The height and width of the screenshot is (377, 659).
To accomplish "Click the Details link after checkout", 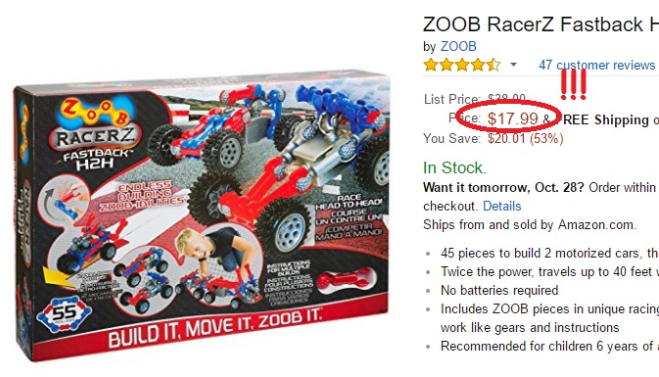I will (501, 206).
